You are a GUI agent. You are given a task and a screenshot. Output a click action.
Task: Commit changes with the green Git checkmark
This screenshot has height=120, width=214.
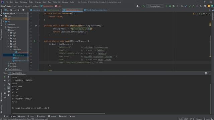coord(190,6)
